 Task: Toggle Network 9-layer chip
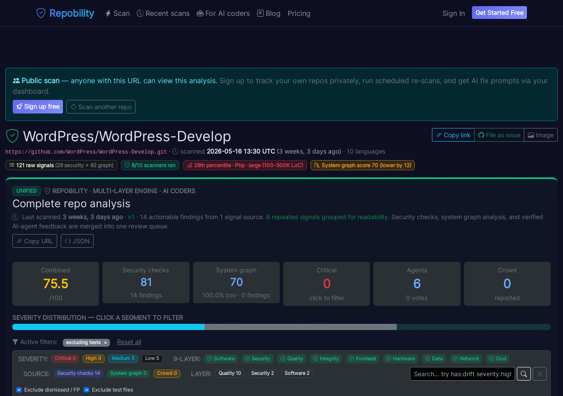(x=466, y=359)
